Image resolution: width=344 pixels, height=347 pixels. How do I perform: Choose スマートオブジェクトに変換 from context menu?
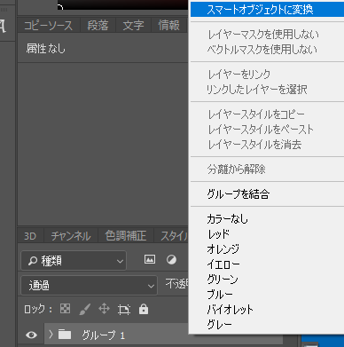point(267,10)
